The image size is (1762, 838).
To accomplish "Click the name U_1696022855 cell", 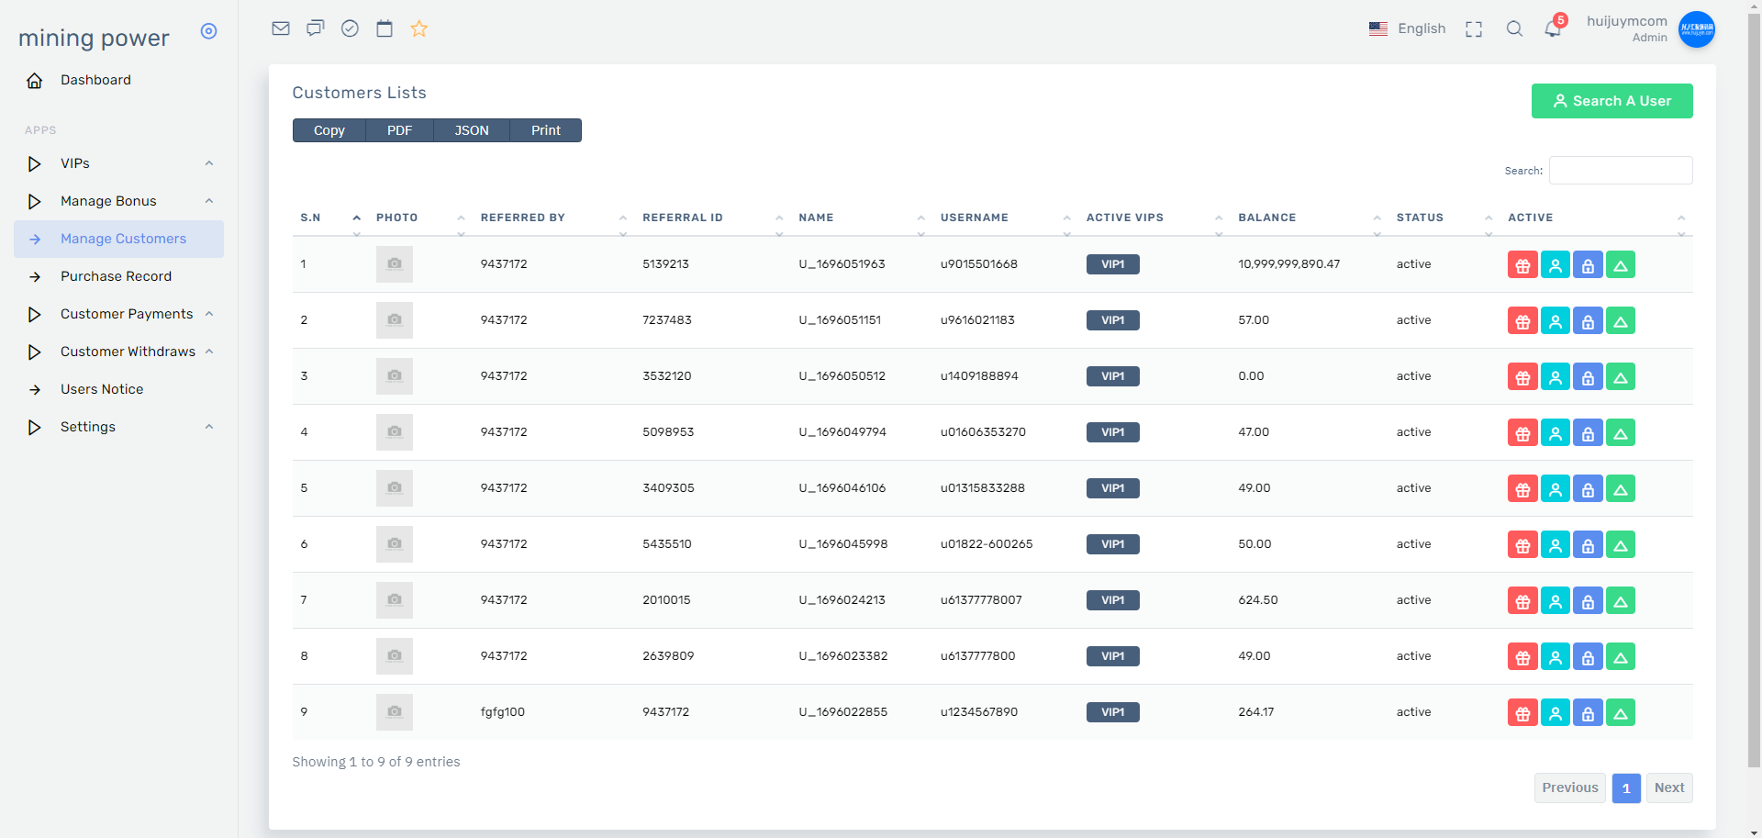I will click(842, 712).
